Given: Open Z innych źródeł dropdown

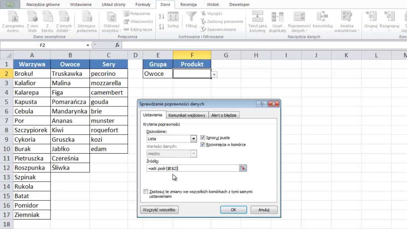Looking at the screenshot, I should (x=64, y=22).
